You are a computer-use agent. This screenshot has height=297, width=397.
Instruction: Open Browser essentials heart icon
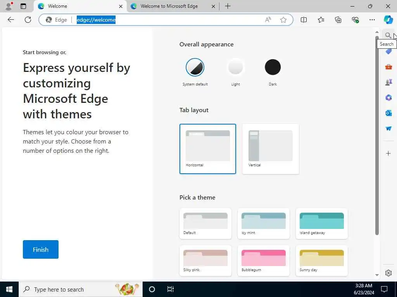point(355,20)
